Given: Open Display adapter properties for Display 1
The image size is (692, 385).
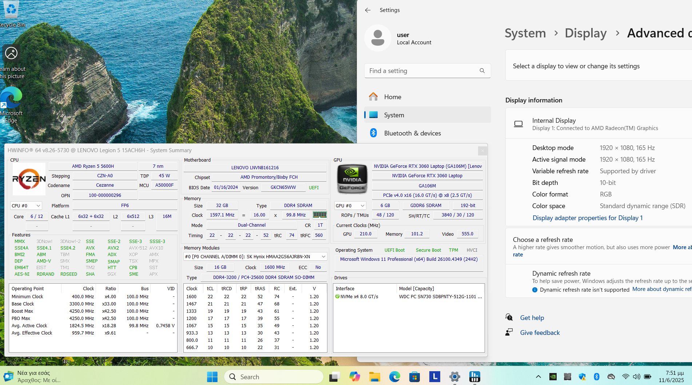Looking at the screenshot, I should [588, 218].
